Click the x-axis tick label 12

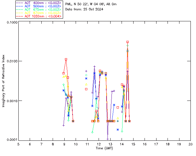coord(99,144)
